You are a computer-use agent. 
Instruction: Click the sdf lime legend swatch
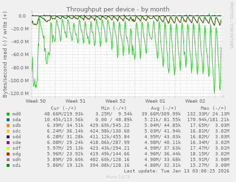pos(8,148)
